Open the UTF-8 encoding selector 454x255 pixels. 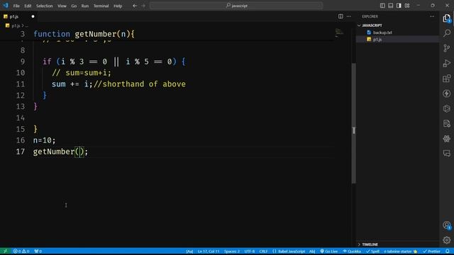(250, 251)
